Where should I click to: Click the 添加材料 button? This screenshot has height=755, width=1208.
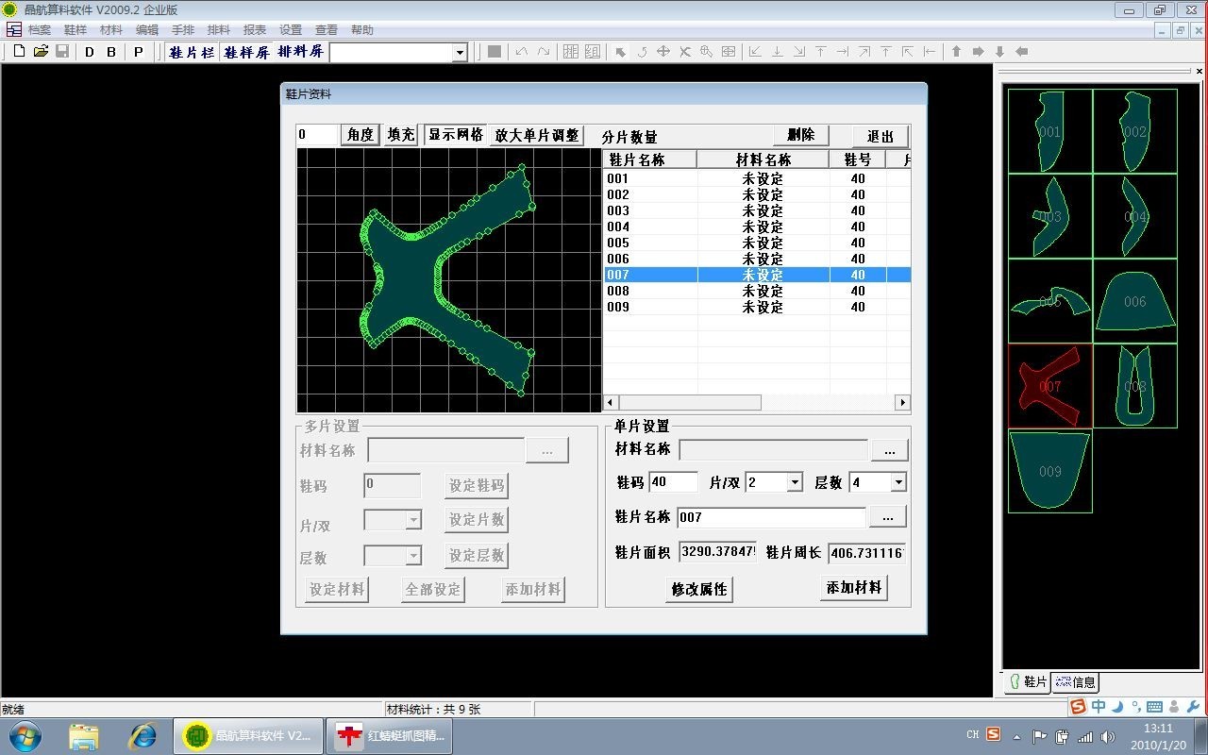click(853, 588)
